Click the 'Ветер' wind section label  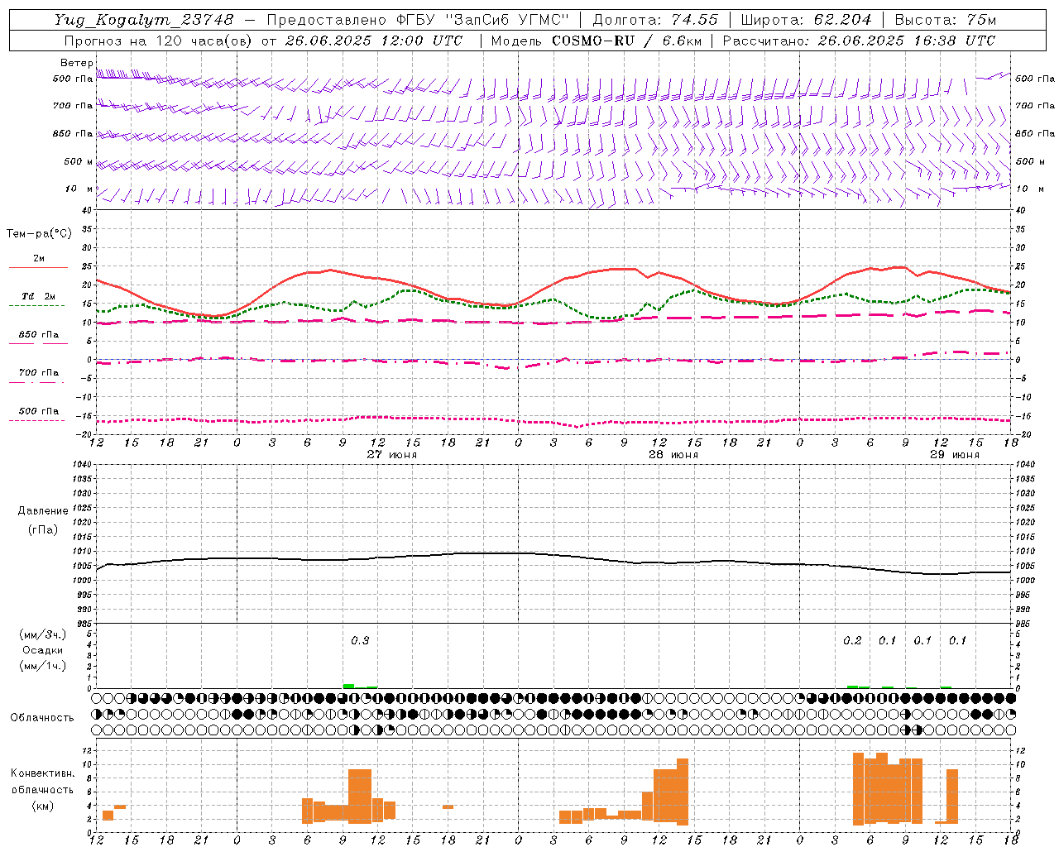[x=76, y=63]
